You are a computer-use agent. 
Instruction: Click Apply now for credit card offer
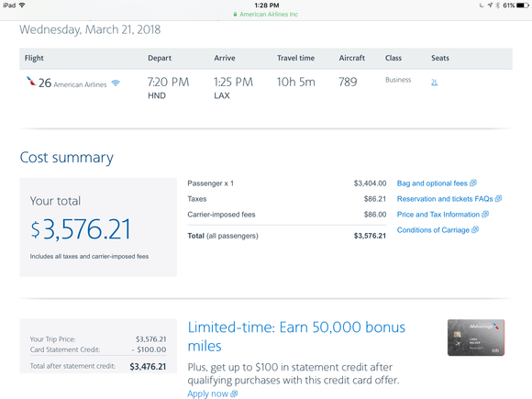click(208, 393)
